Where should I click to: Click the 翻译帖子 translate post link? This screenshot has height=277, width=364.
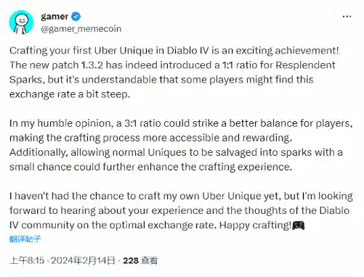[25, 239]
